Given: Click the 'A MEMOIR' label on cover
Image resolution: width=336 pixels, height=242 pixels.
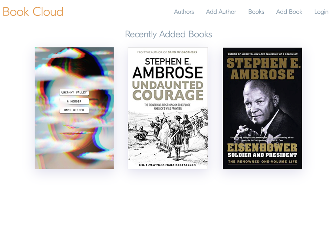Looking at the screenshot, I should pyautogui.click(x=74, y=101).
